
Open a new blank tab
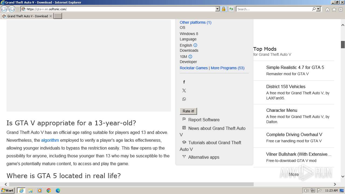click(58, 16)
